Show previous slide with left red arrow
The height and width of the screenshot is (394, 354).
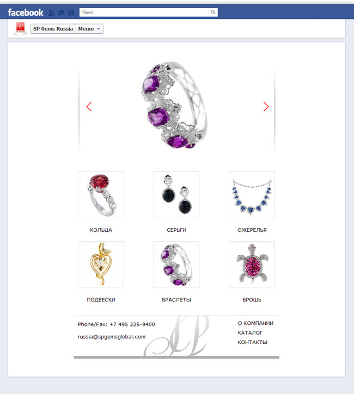(x=89, y=107)
